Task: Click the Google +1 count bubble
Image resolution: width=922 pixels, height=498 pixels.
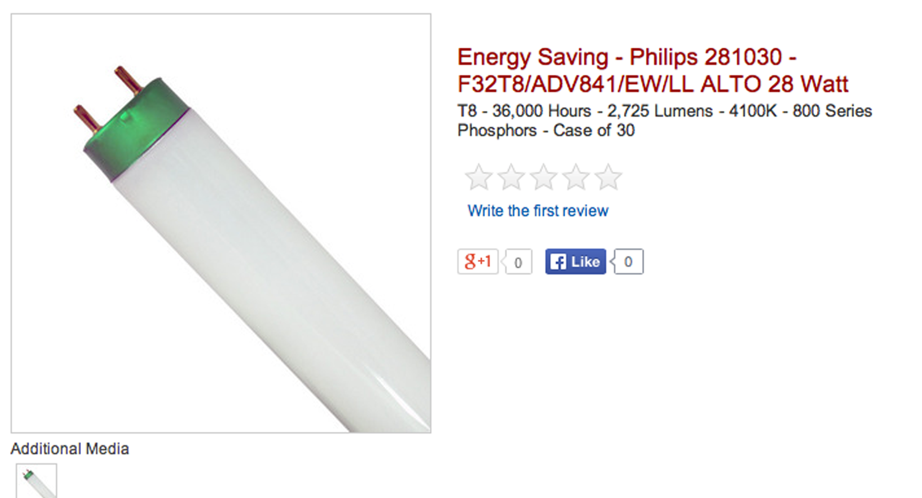Action: tap(517, 262)
